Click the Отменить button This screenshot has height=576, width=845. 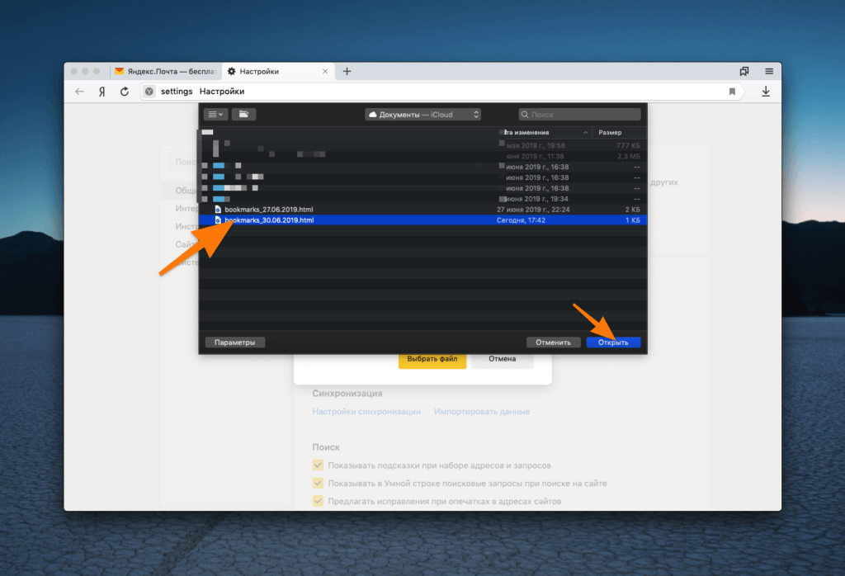553,342
